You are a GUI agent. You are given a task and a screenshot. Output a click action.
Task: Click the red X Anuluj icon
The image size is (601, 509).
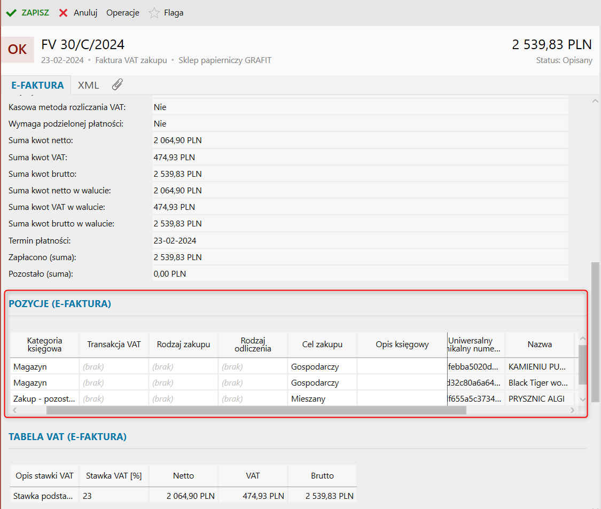(63, 13)
